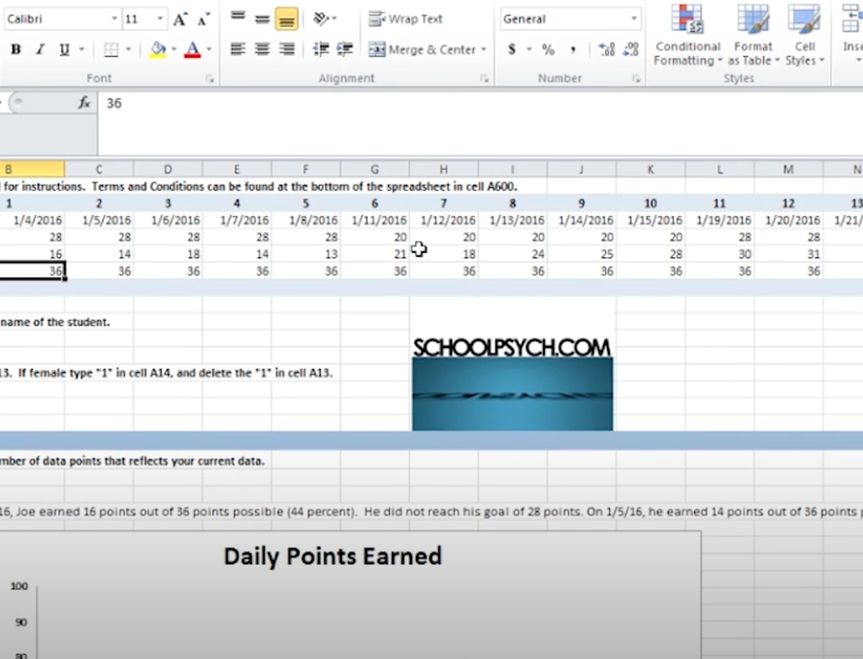
Task: Set middle vertical alignment
Action: (x=262, y=18)
